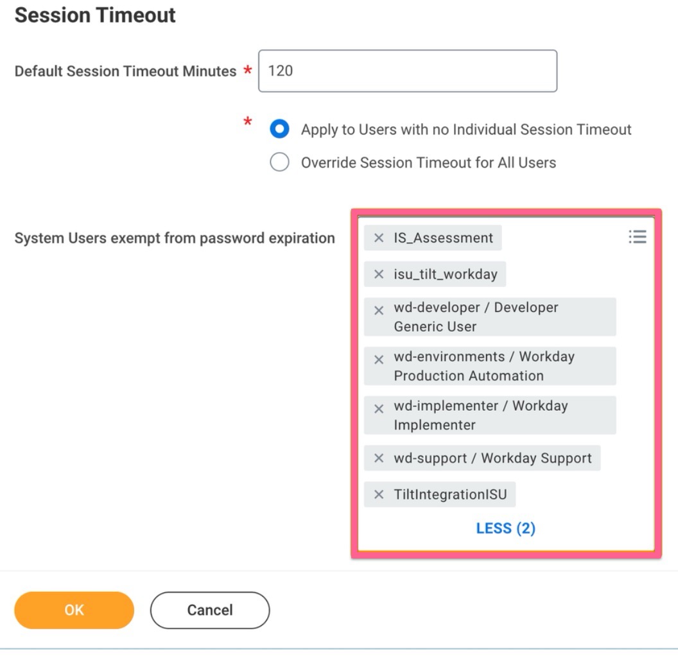
Task: Click the Default Session Timeout Minutes field
Action: [407, 71]
